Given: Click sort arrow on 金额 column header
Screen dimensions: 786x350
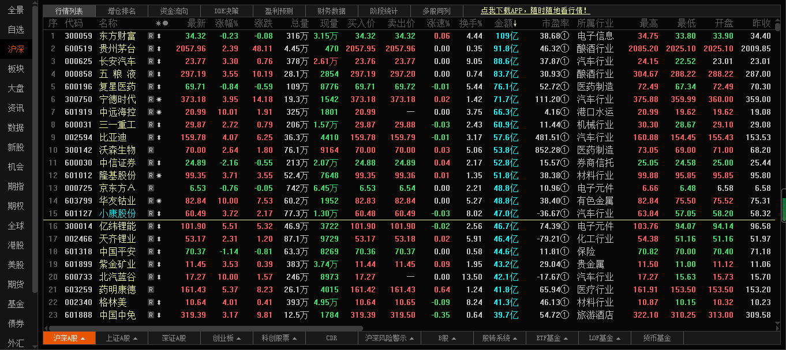Looking at the screenshot, I should tap(515, 24).
